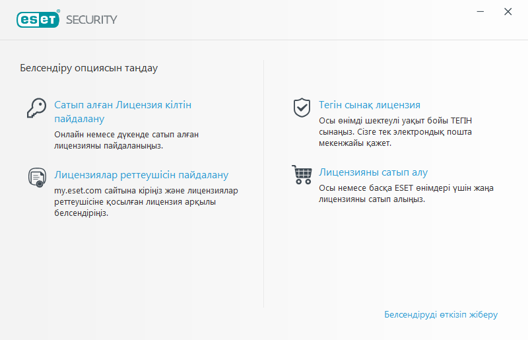Click description text under purchase license option
528x340 pixels.
point(406,193)
